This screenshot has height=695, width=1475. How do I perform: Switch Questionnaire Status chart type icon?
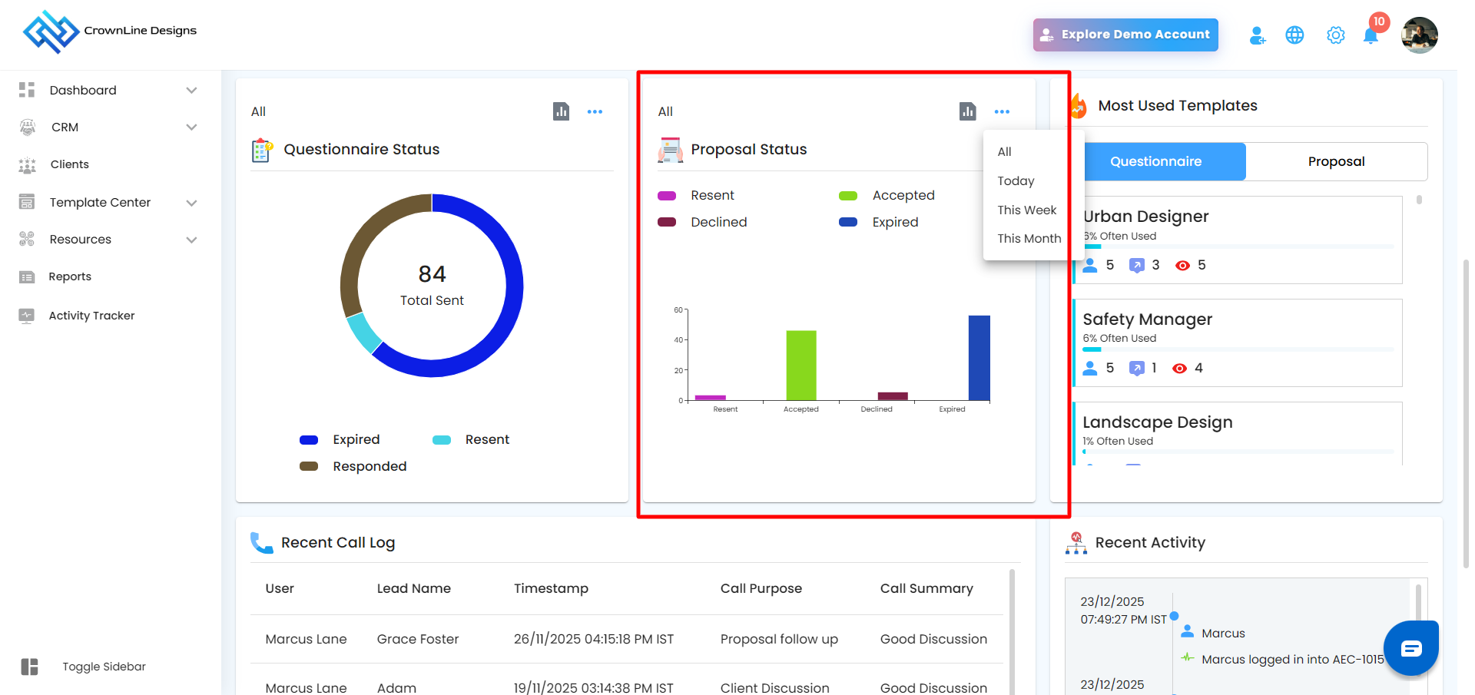click(x=562, y=111)
